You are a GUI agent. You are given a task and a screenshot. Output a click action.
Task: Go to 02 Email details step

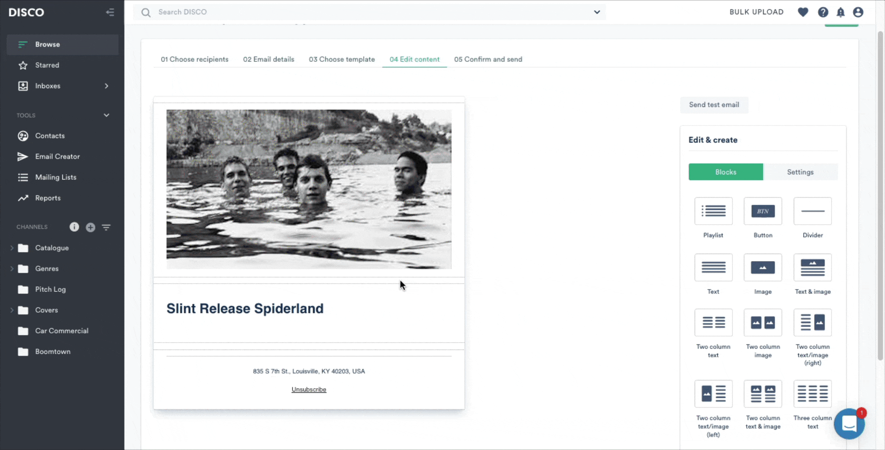pyautogui.click(x=269, y=59)
